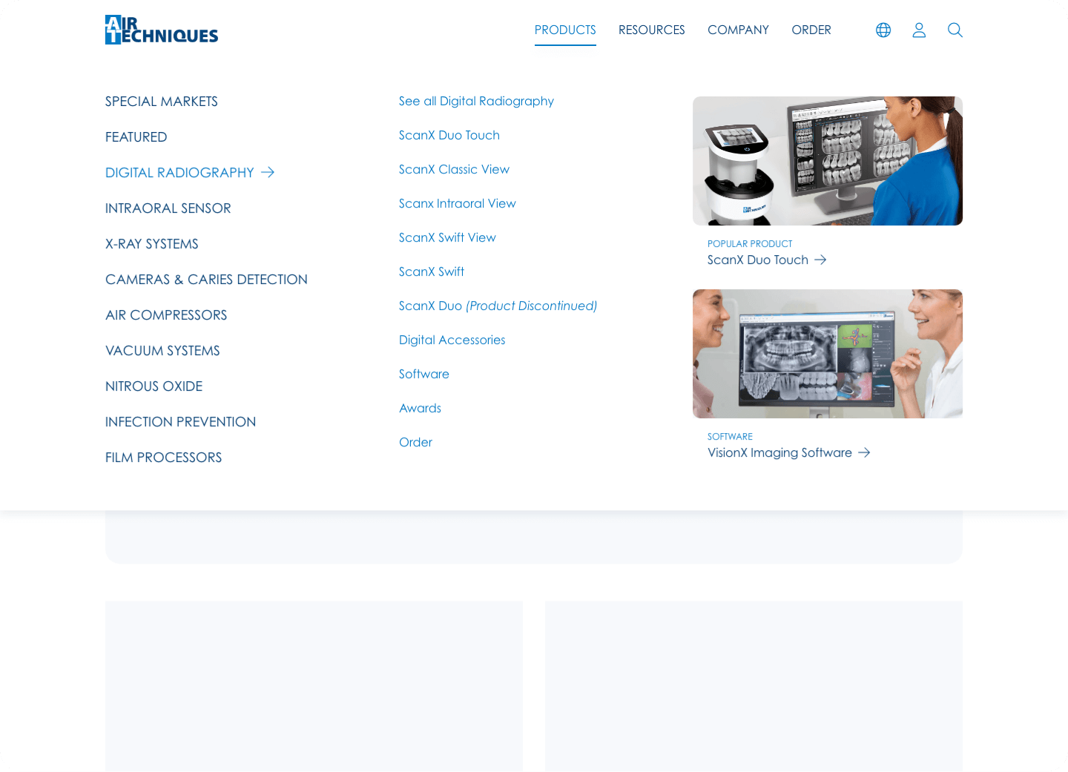Open ScanX Duo (Product Discontinued) link

[498, 306]
